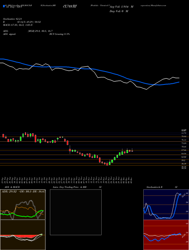Click the 'Day Vol: 0 M' text

[119, 11]
